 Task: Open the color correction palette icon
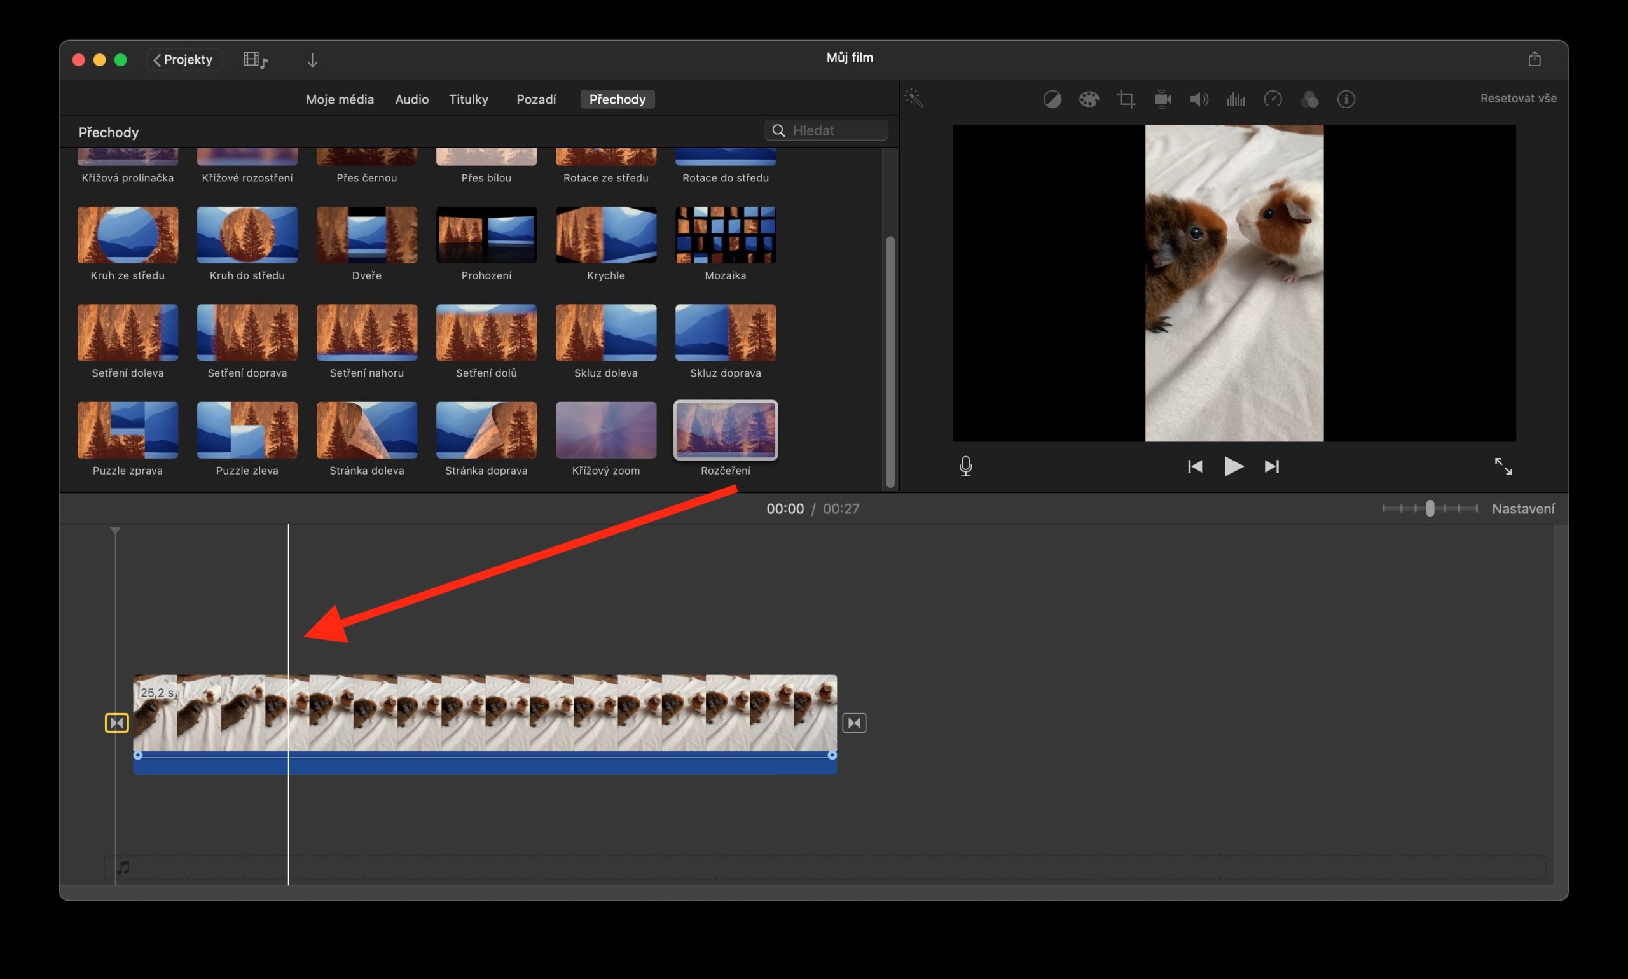[1089, 99]
